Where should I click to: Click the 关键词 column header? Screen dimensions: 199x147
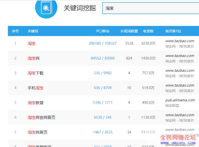coord(33,31)
